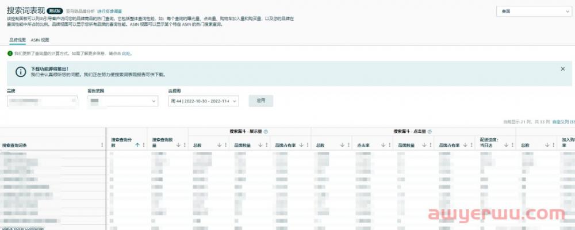
Task: Click the 自定义列 link
Action: pos(562,121)
